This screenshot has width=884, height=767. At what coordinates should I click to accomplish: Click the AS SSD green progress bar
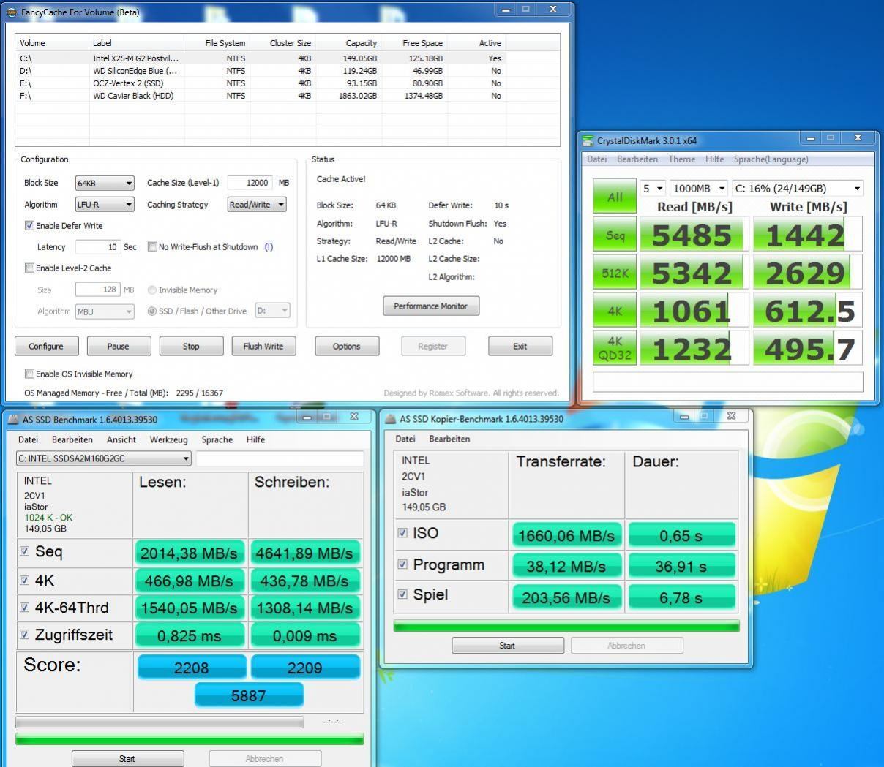(x=190, y=739)
